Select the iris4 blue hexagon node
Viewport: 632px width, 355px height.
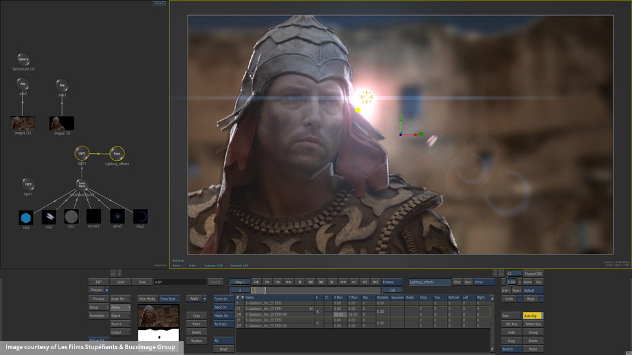pos(26,218)
